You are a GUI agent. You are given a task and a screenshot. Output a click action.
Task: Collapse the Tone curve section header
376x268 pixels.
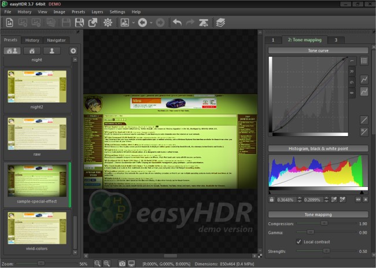pos(318,50)
